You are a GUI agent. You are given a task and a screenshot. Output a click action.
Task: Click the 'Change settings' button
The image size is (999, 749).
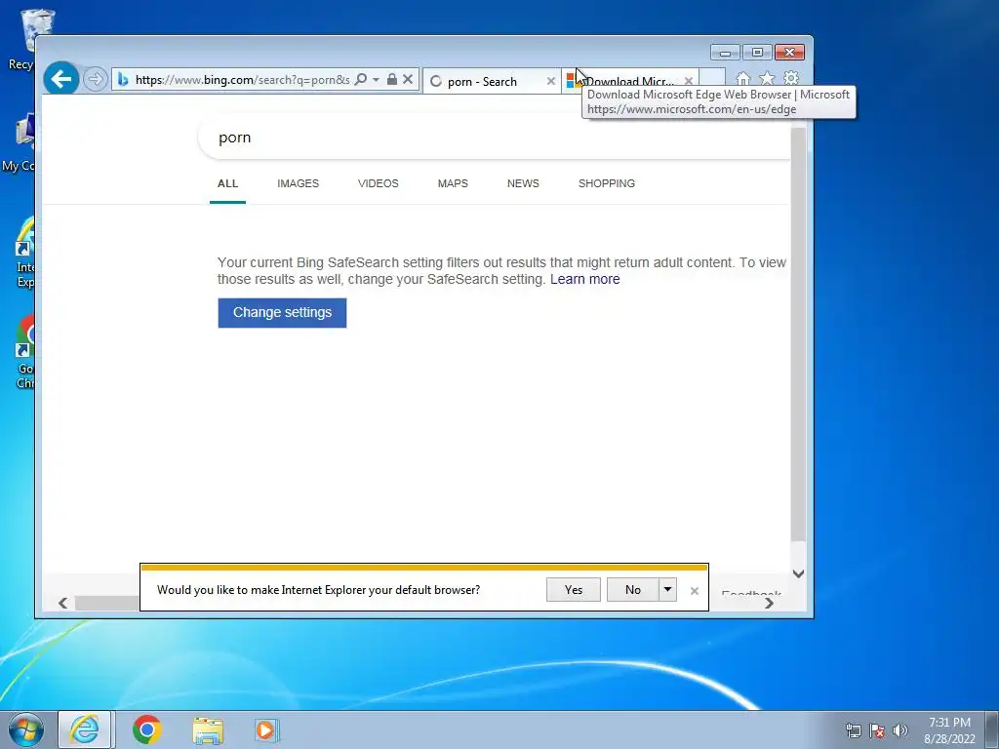point(282,313)
